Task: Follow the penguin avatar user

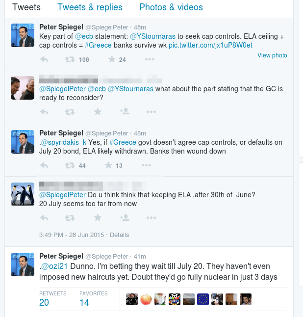Action: coord(125,217)
